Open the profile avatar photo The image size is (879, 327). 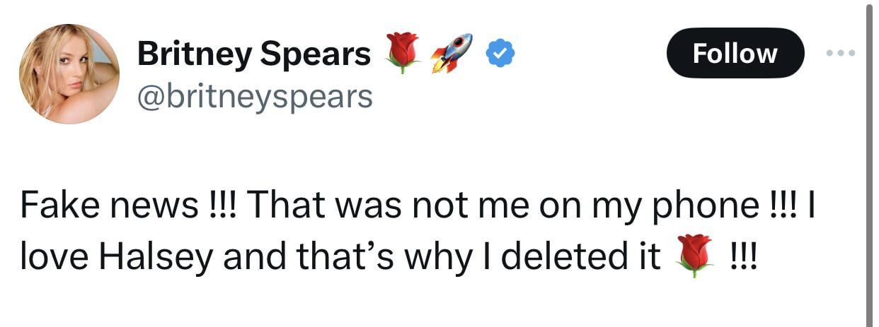pyautogui.click(x=69, y=73)
